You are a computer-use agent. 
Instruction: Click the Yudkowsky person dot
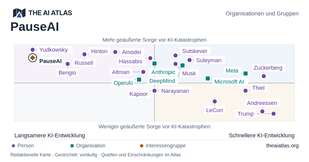point(33,50)
